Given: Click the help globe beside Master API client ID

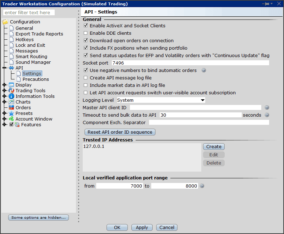Looking at the screenshot, I should click(267, 107).
